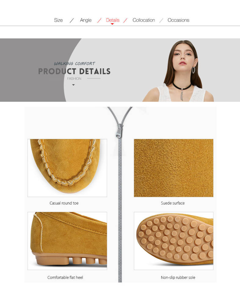Click the FASHION label in banner
This screenshot has width=240, height=288.
click(x=74, y=78)
